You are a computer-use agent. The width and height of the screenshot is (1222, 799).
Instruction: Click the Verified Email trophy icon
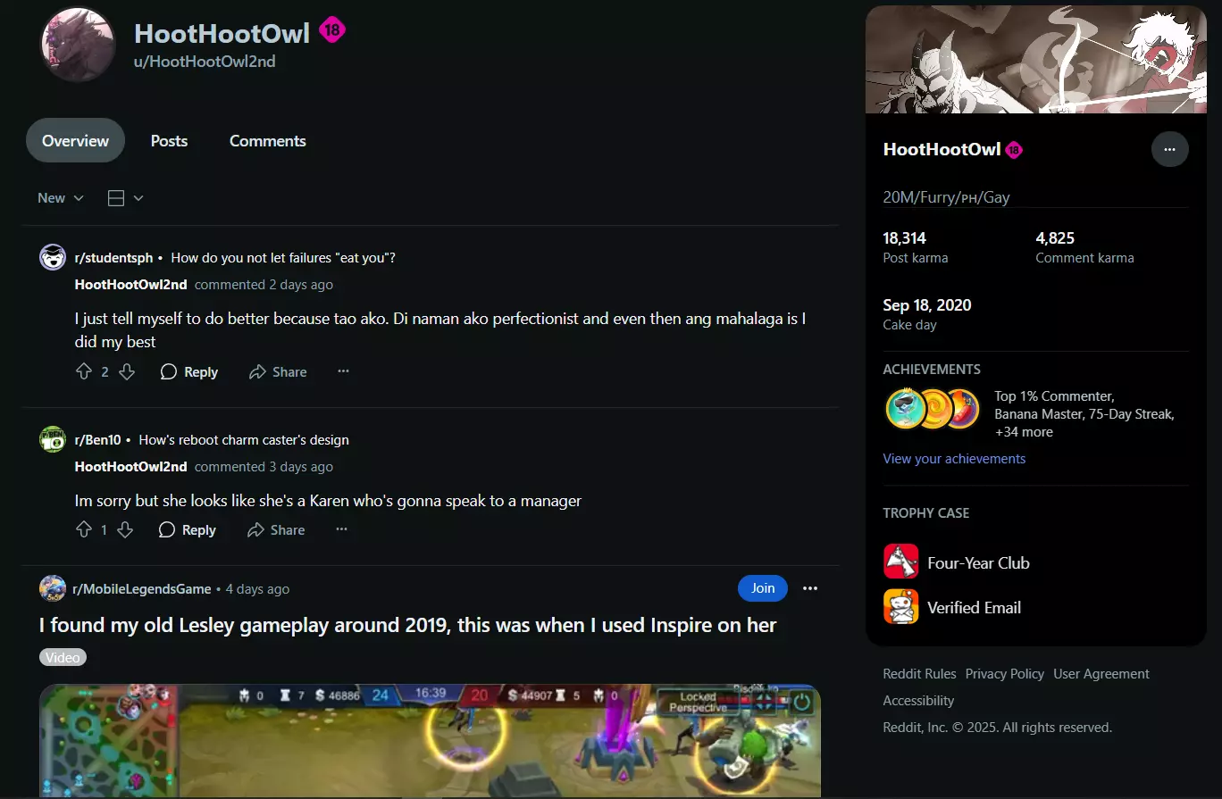(x=900, y=607)
